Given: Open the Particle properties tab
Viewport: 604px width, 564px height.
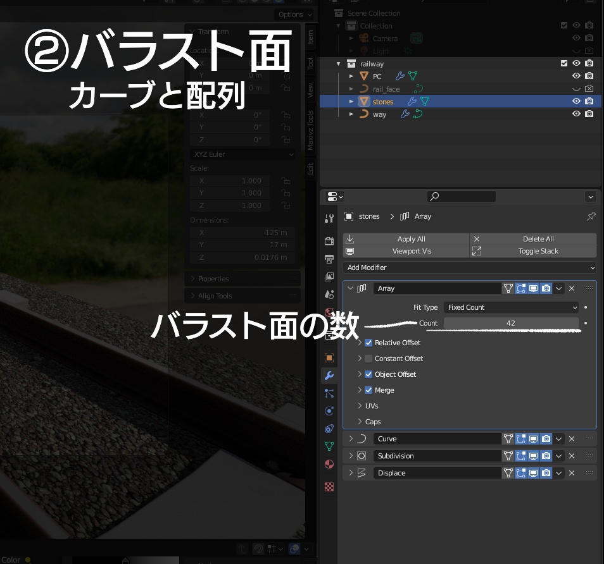Looking at the screenshot, I should (329, 393).
